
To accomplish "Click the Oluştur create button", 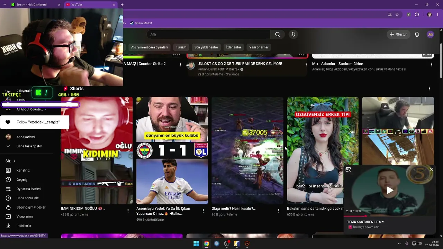I will pyautogui.click(x=398, y=34).
